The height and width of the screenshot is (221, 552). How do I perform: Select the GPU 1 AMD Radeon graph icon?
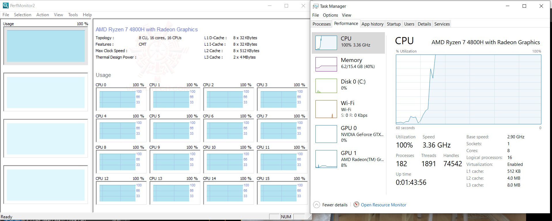(x=326, y=159)
